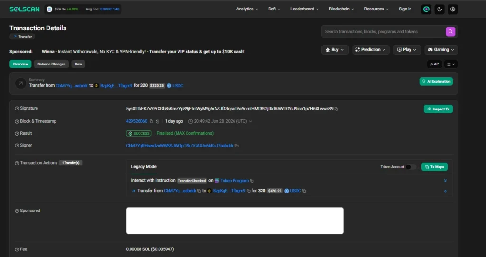The width and height of the screenshot is (486, 257).
Task: Expand the TransferChecked instruction row
Action: [445, 181]
